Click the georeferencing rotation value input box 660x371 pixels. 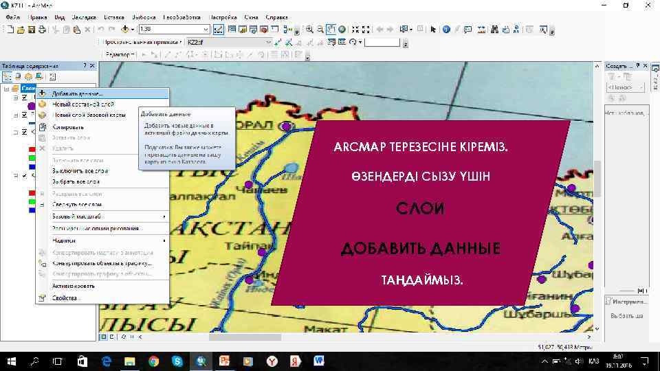point(382,42)
